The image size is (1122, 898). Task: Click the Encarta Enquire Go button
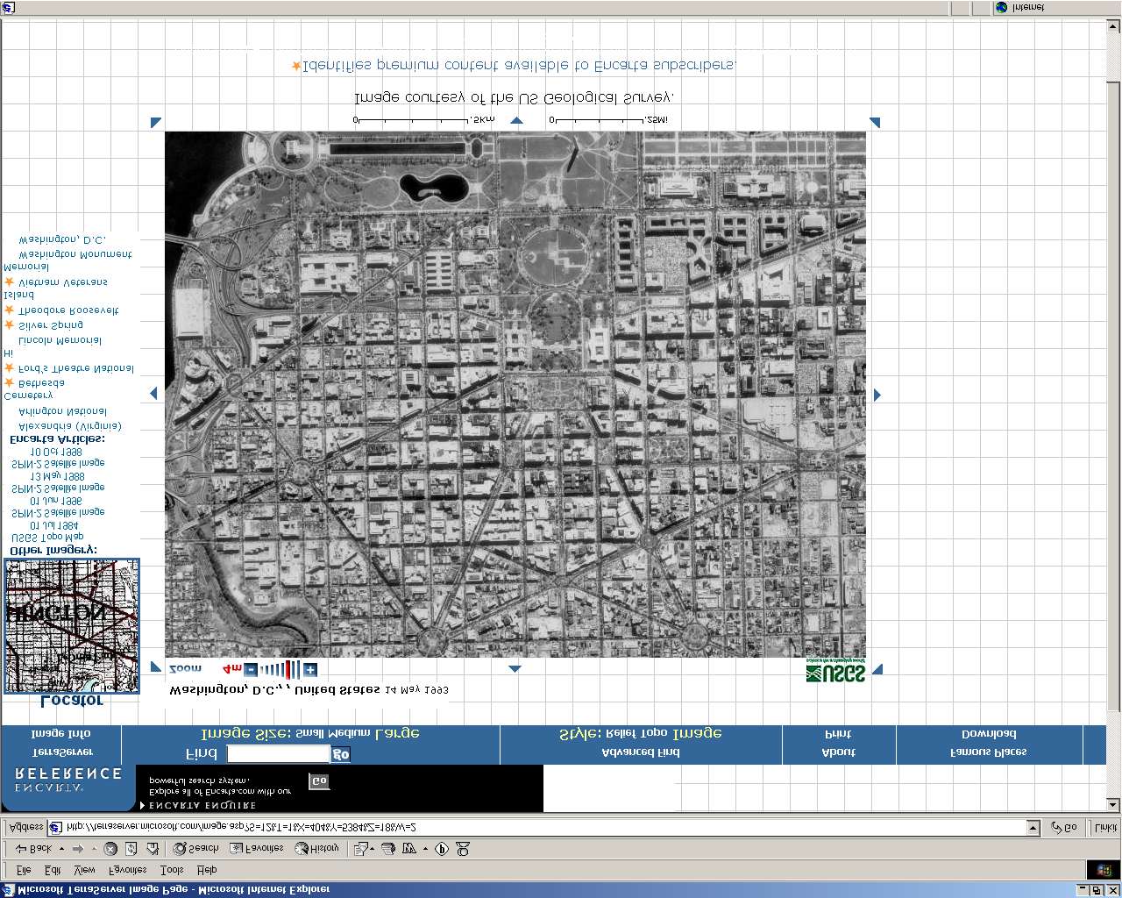(319, 780)
